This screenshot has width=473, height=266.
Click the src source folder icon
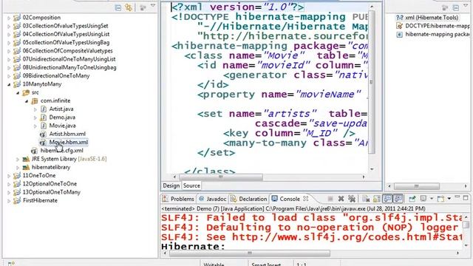(26, 92)
